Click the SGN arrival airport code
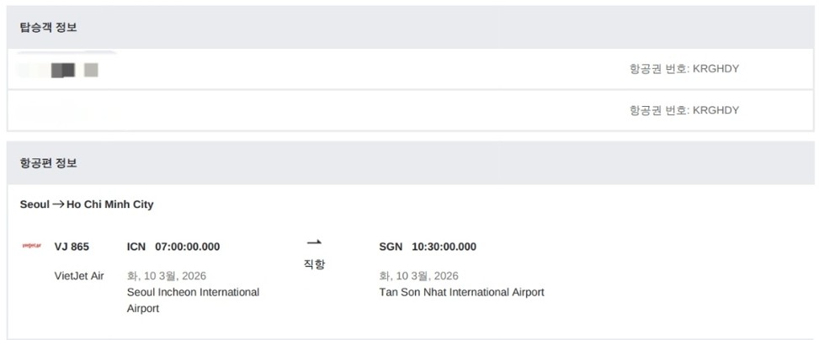This screenshot has width=819, height=340. (391, 247)
